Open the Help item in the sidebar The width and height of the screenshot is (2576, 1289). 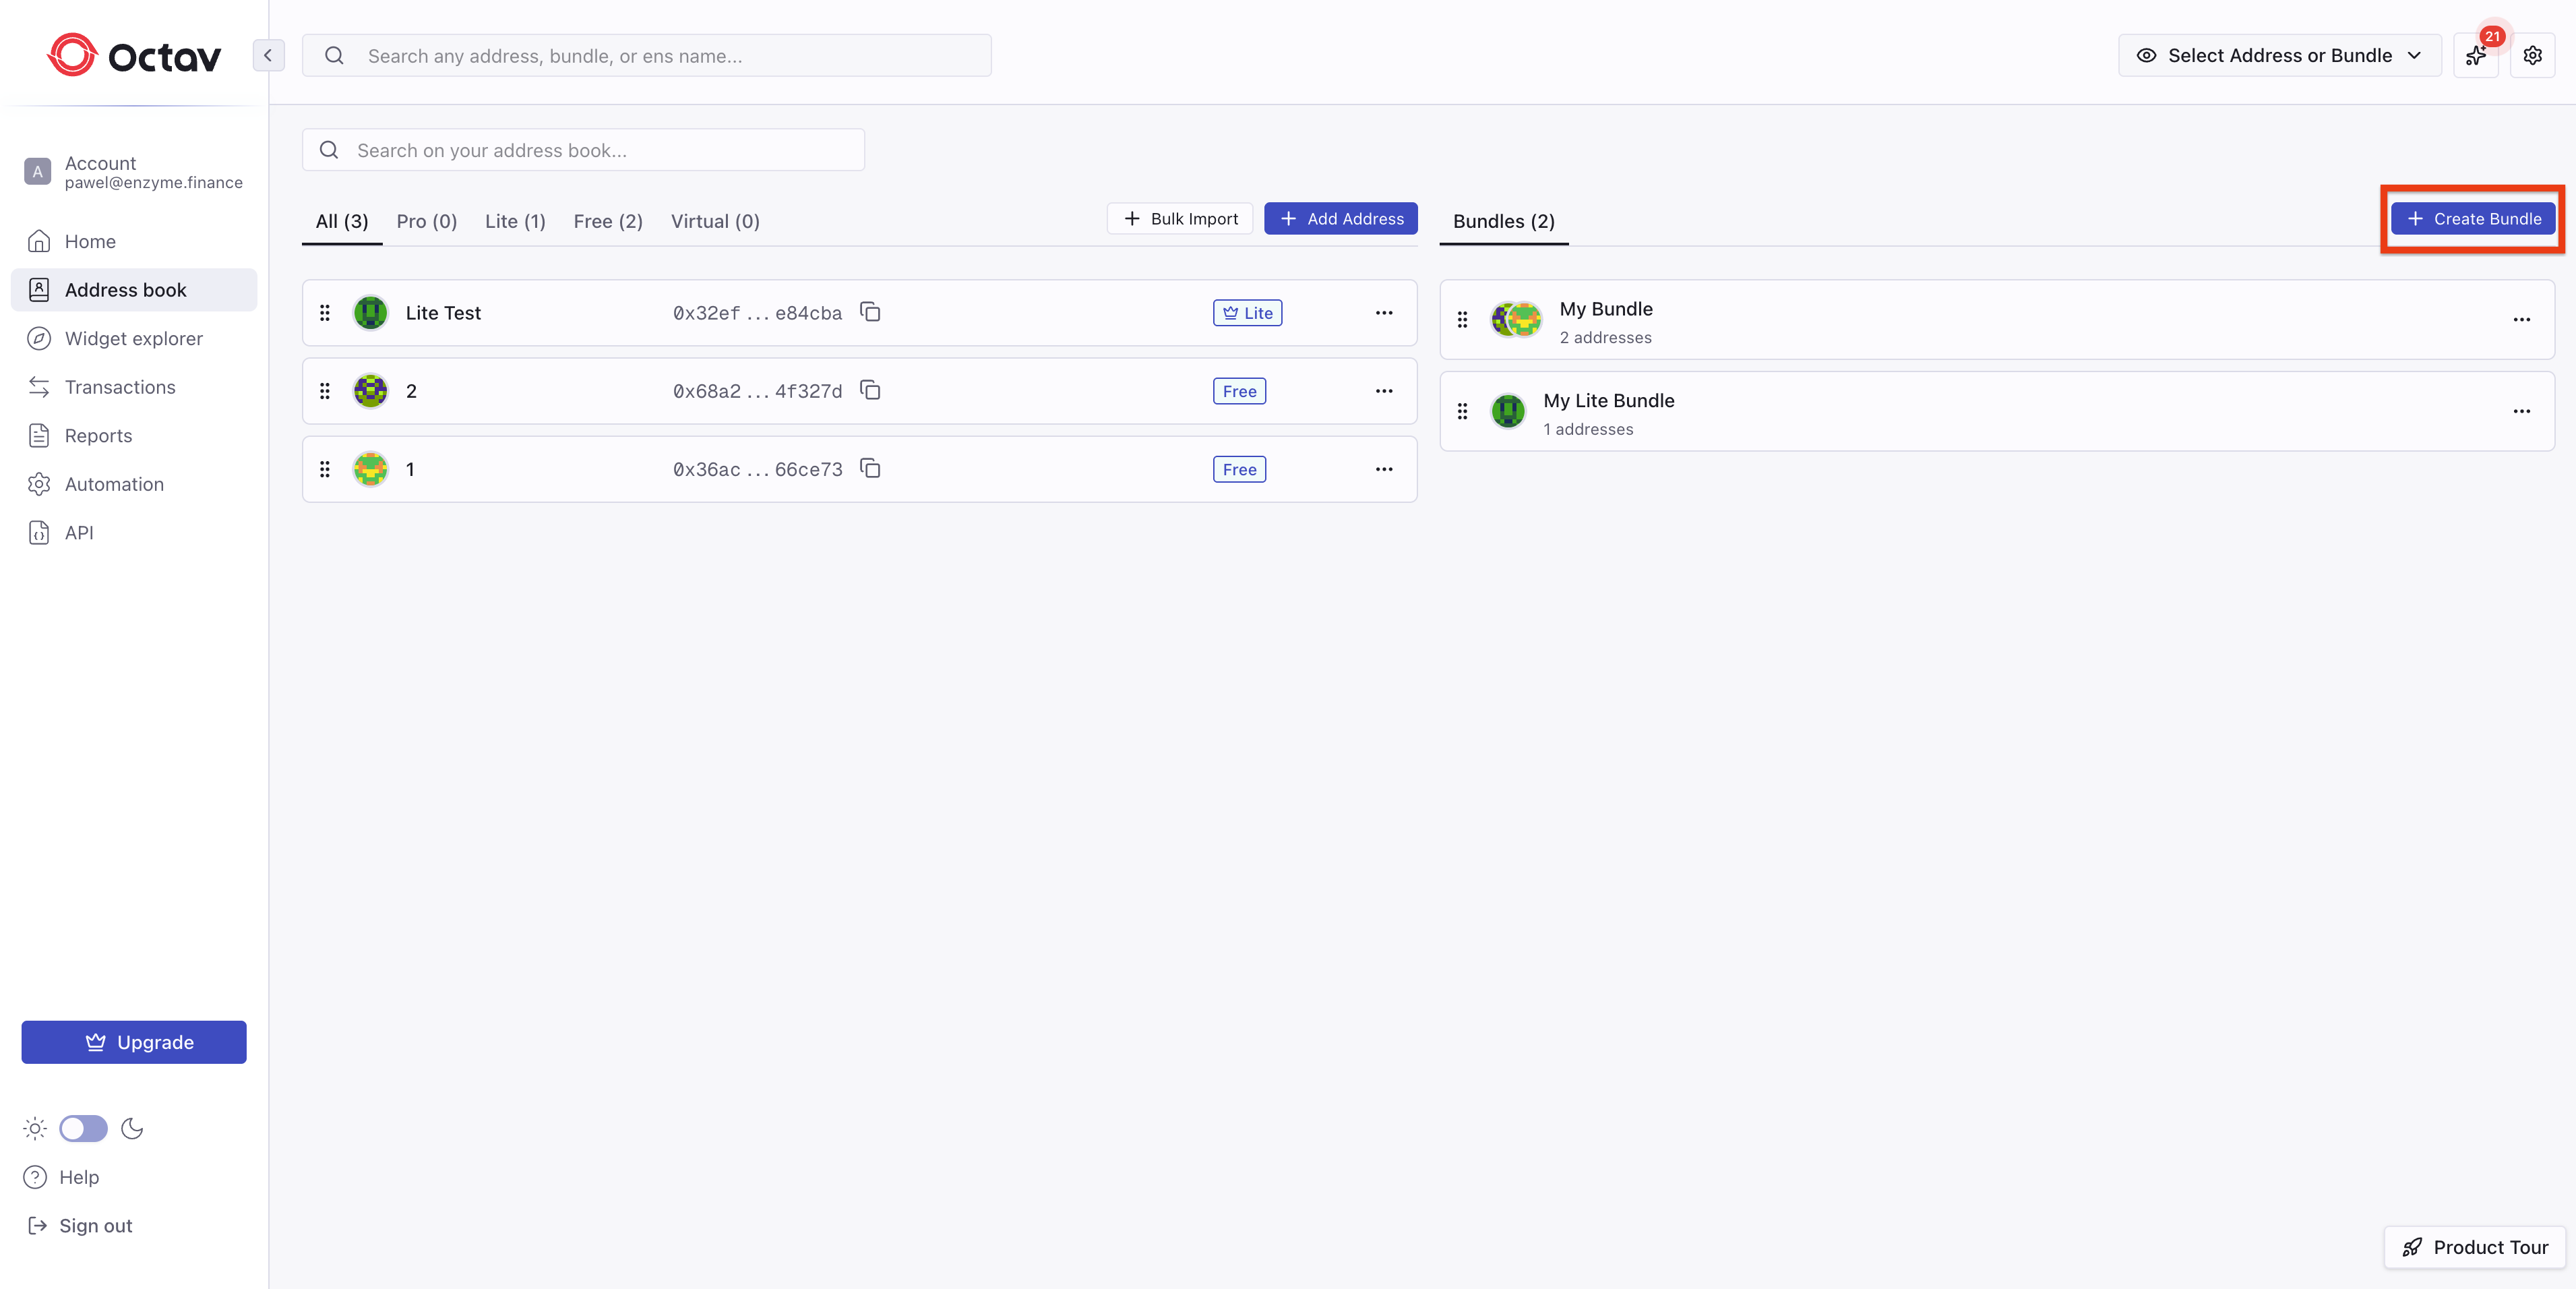[x=78, y=1177]
